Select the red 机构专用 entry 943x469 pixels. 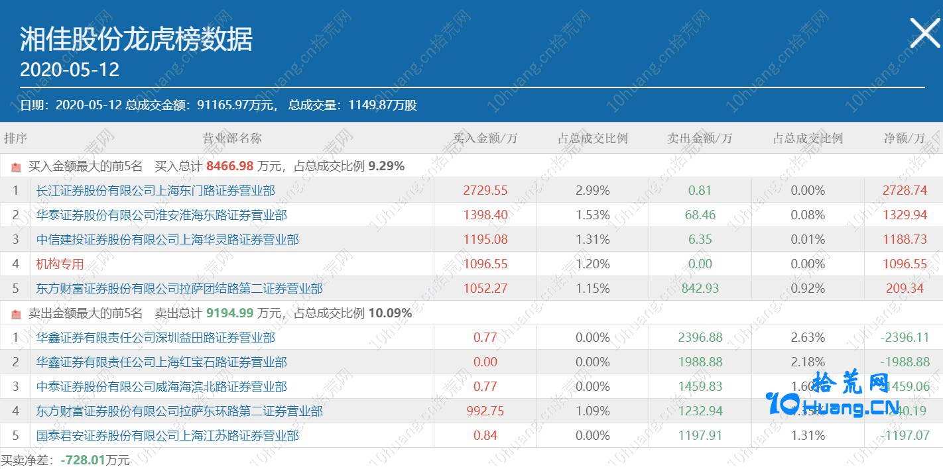pos(60,264)
